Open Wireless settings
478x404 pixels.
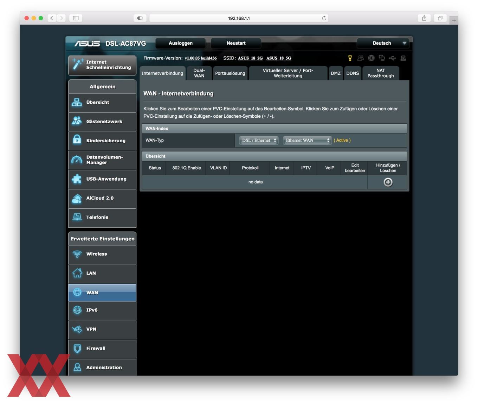point(102,254)
